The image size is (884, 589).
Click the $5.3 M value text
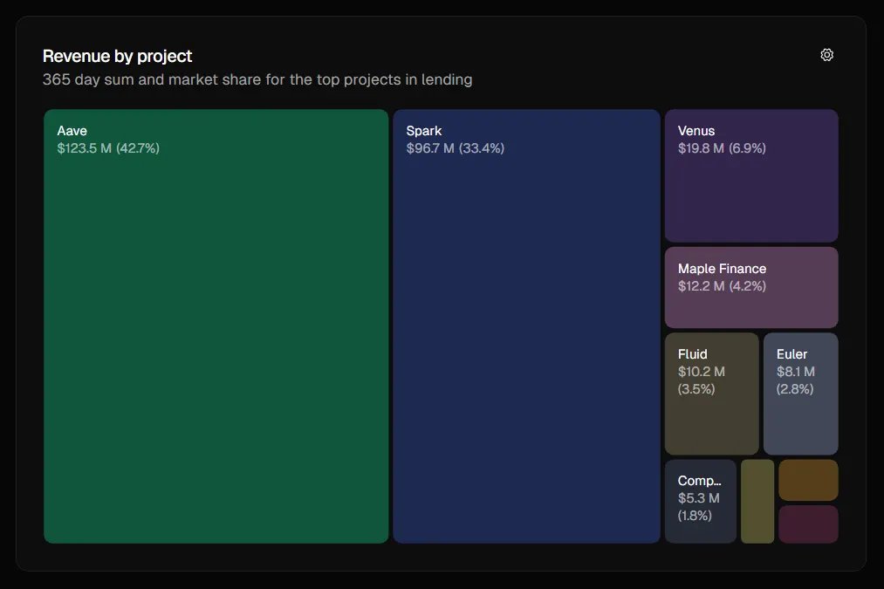699,498
